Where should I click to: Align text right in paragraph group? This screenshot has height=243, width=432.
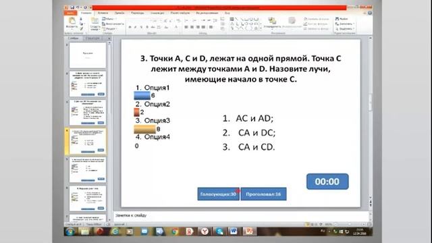coord(198,27)
